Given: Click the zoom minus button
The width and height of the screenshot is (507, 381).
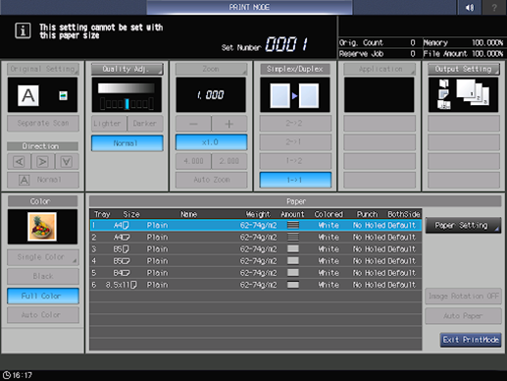Looking at the screenshot, I should tap(193, 124).
